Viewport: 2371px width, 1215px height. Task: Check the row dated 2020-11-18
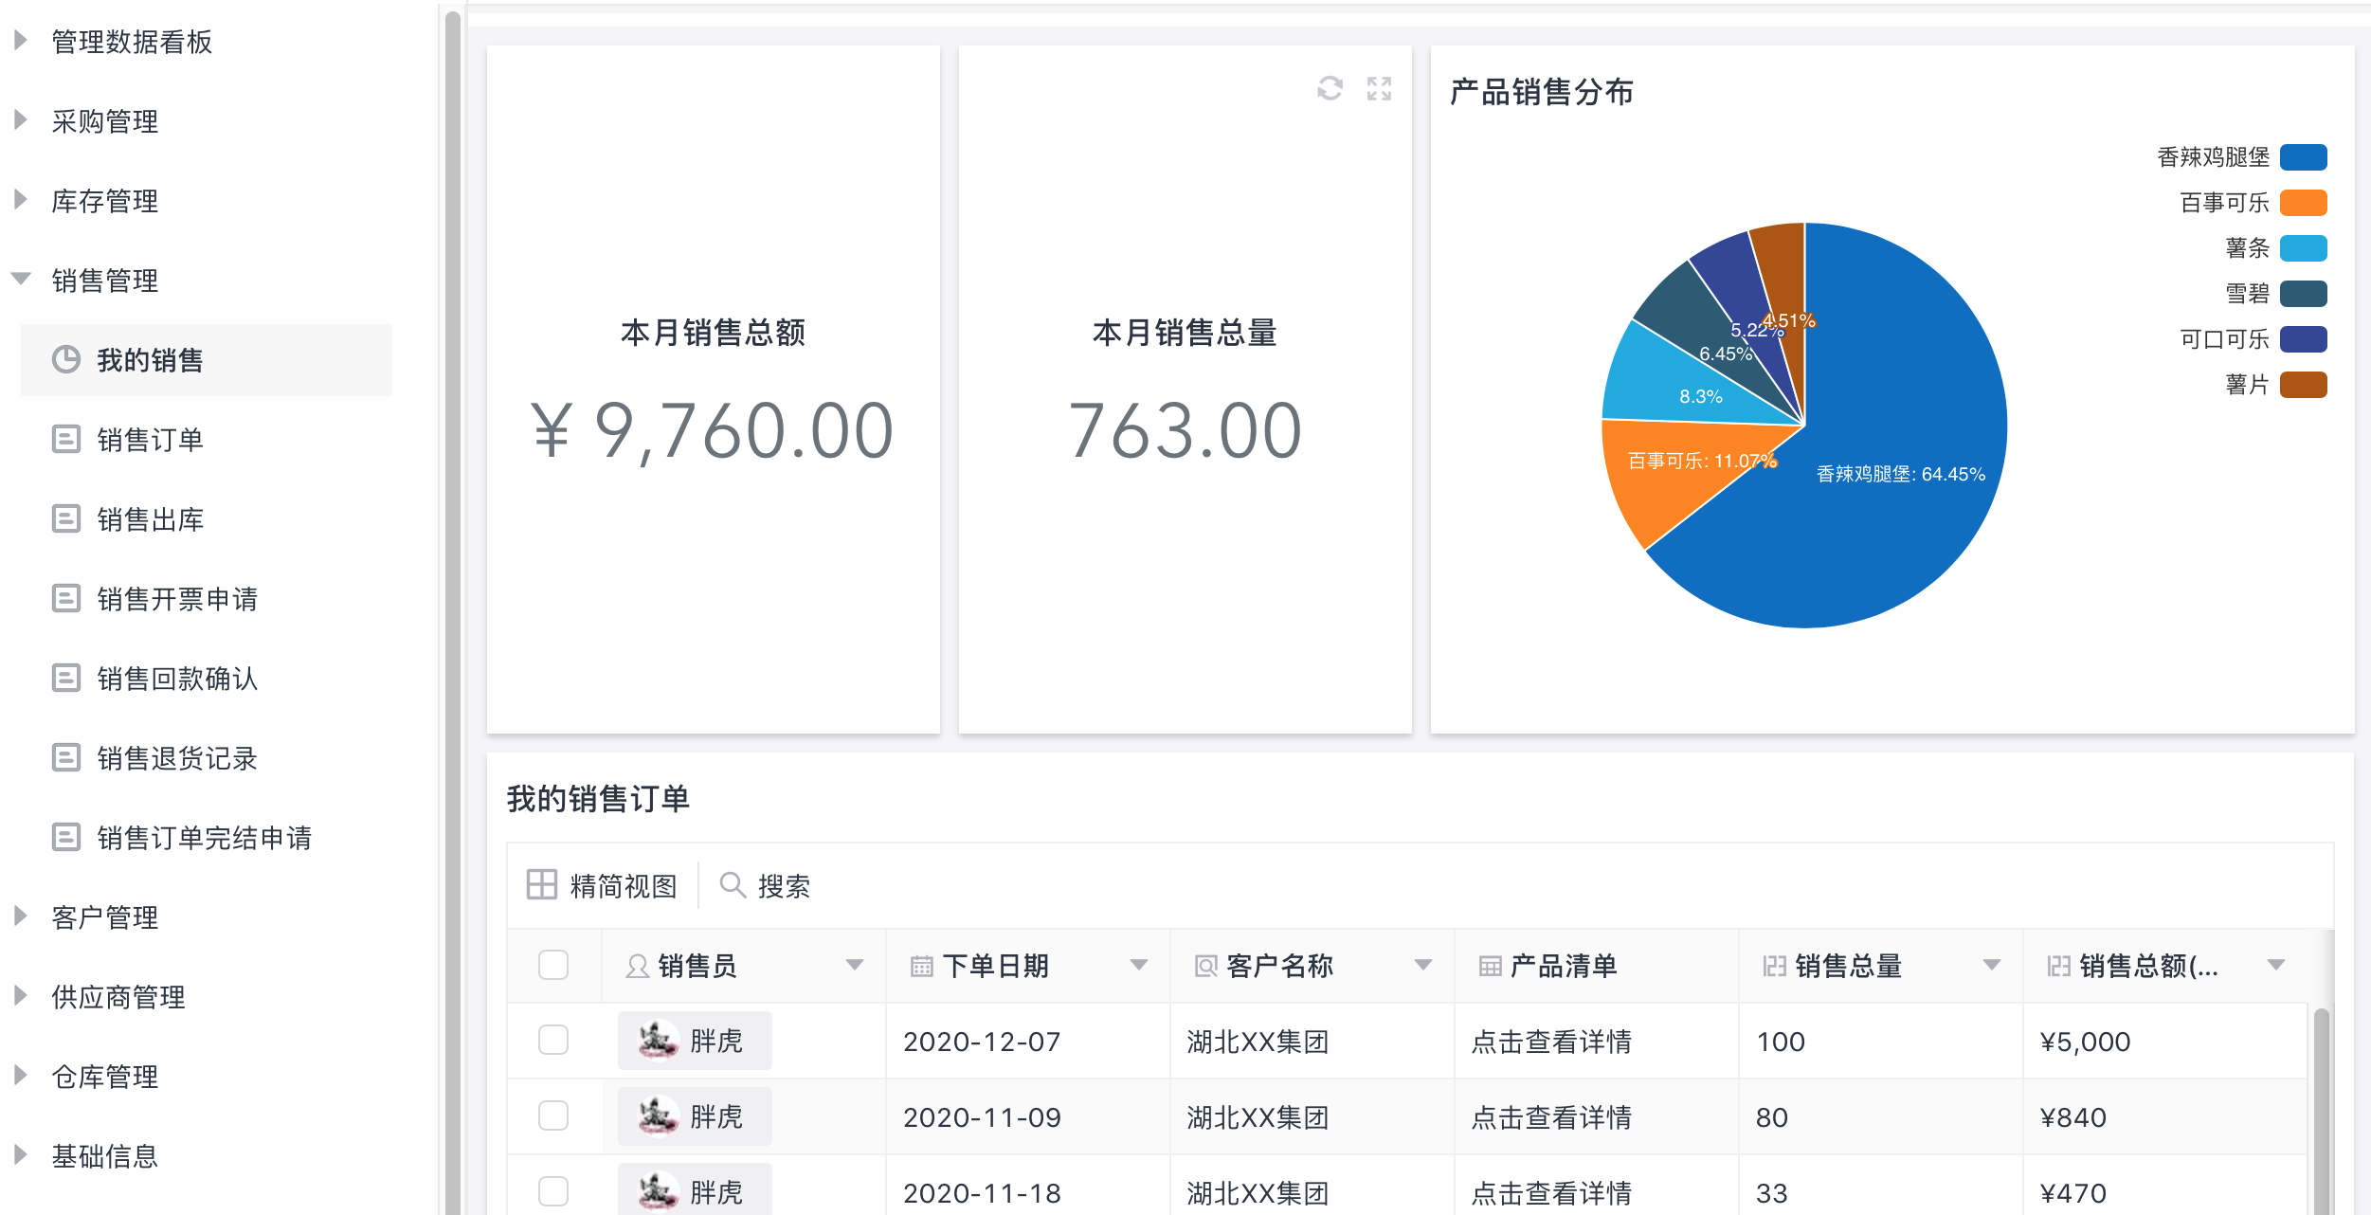point(553,1191)
